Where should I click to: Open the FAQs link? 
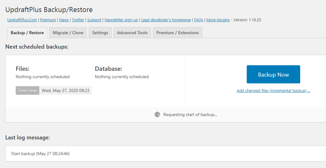pyautogui.click(x=199, y=20)
